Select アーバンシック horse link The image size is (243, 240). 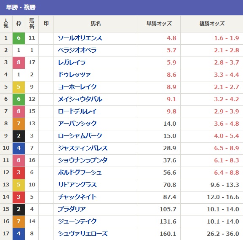[77, 124]
